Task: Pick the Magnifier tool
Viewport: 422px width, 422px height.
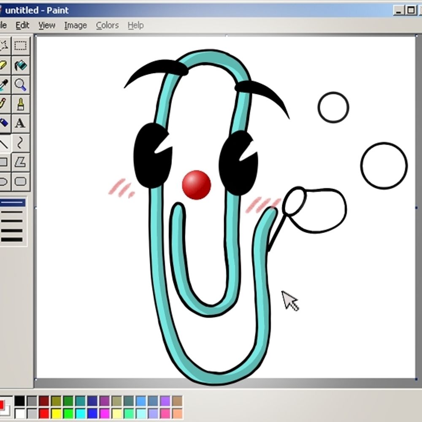Action: click(x=21, y=85)
